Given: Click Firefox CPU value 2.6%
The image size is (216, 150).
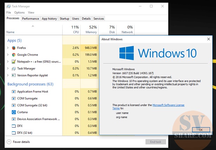Looking at the screenshot, I should pyautogui.click(x=76, y=48).
